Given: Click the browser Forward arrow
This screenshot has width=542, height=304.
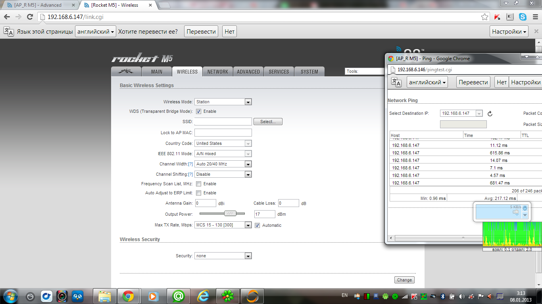Looking at the screenshot, I should click(x=18, y=17).
